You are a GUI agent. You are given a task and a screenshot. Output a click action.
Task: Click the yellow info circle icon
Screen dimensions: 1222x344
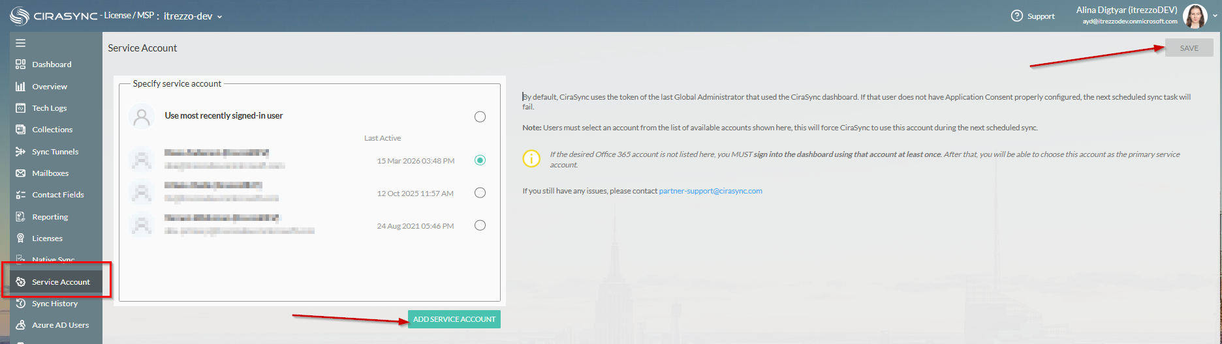pos(531,158)
